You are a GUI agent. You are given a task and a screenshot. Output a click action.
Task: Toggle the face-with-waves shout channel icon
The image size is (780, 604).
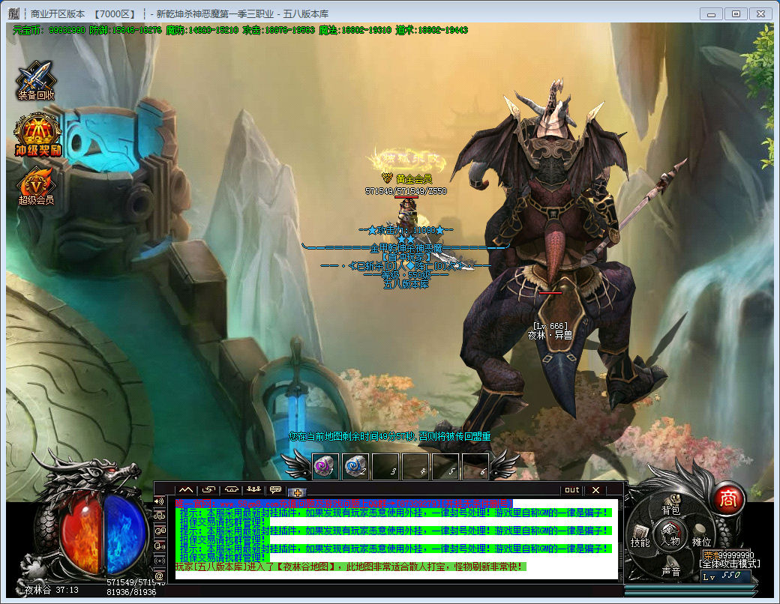click(159, 546)
